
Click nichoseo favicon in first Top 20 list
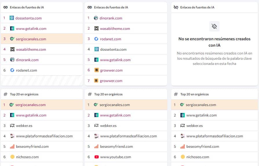(x=12, y=157)
